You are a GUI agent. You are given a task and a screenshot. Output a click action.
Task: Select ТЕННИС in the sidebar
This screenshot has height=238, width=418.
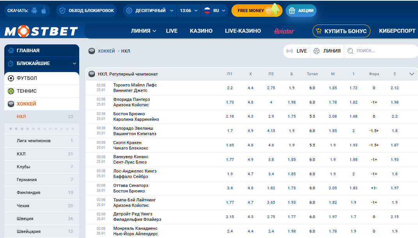[x=42, y=91]
